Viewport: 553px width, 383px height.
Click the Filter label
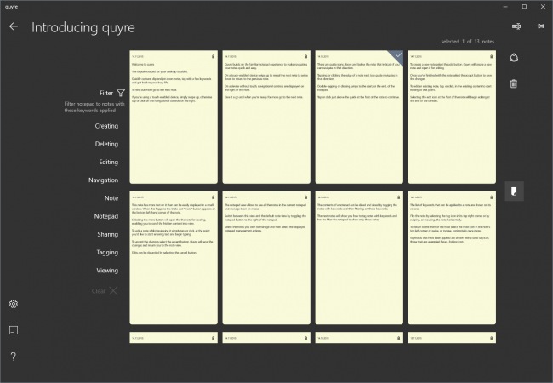(x=106, y=93)
